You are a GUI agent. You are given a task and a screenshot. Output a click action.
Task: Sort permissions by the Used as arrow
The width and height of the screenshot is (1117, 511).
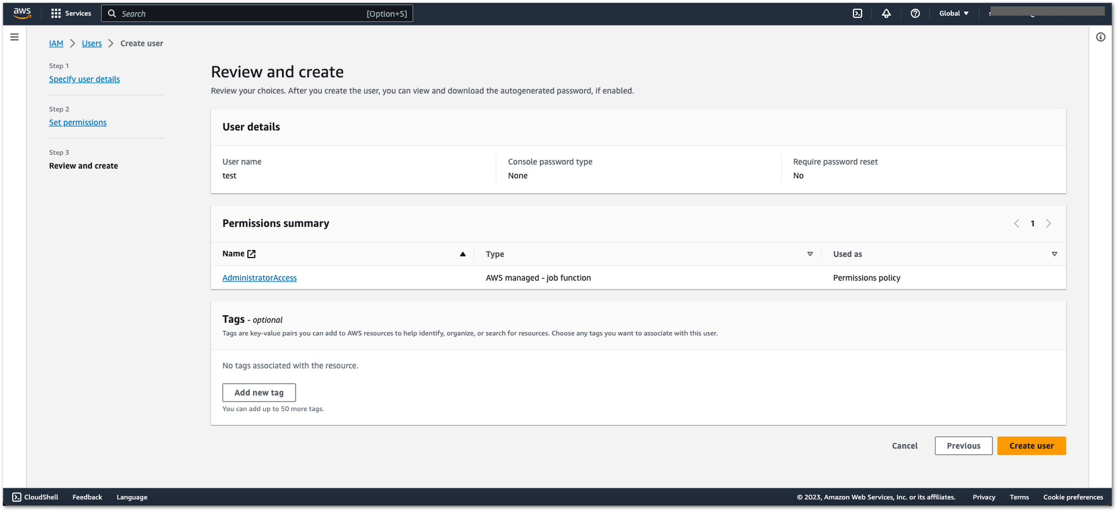pos(1054,254)
